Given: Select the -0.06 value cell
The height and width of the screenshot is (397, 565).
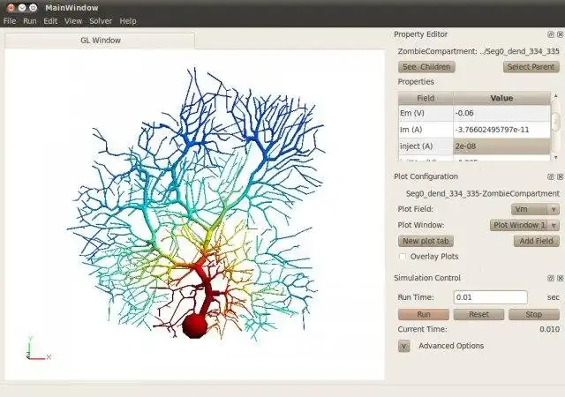Looking at the screenshot, I should 501,113.
